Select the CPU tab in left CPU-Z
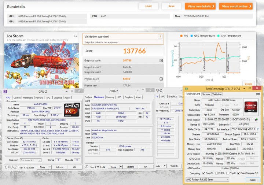 (x=8, y=97)
